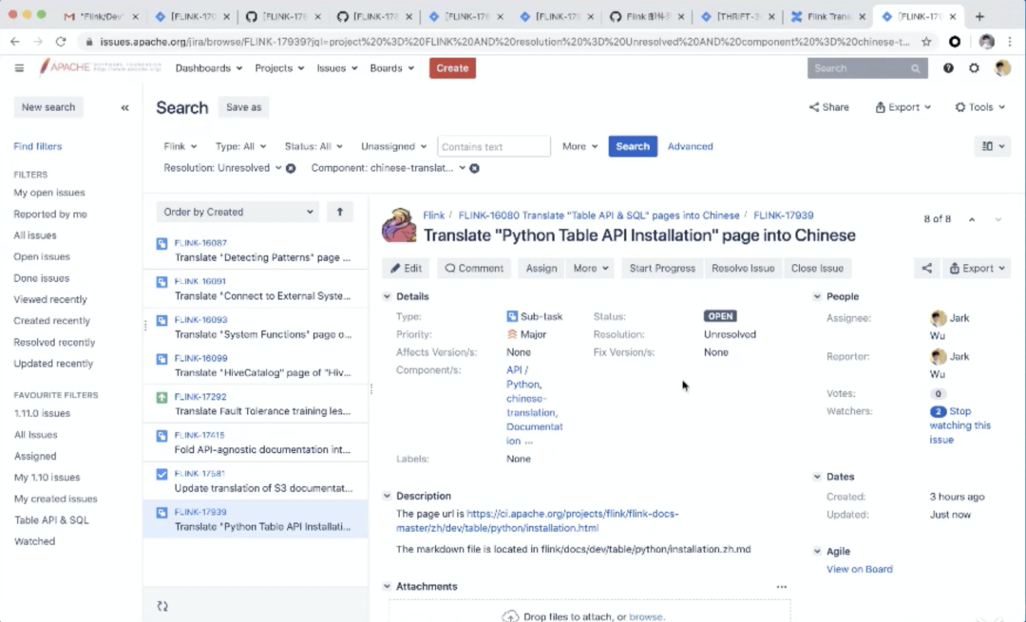This screenshot has height=622, width=1026.
Task: Close the Flink Translation browser tab
Action: [x=862, y=17]
